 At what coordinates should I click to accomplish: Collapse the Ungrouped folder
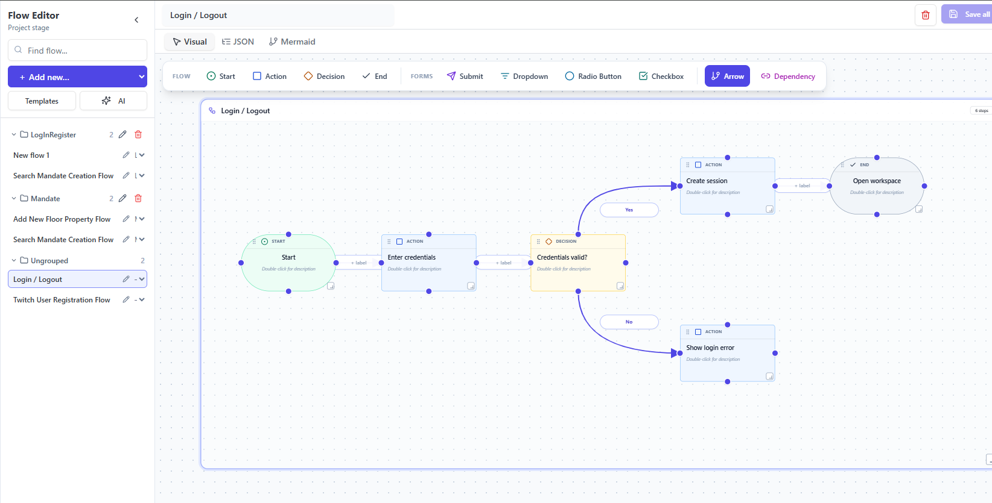pos(14,261)
